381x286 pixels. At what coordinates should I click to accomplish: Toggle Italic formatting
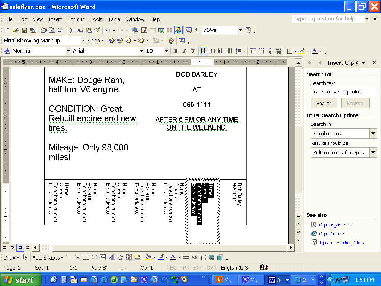click(x=184, y=51)
